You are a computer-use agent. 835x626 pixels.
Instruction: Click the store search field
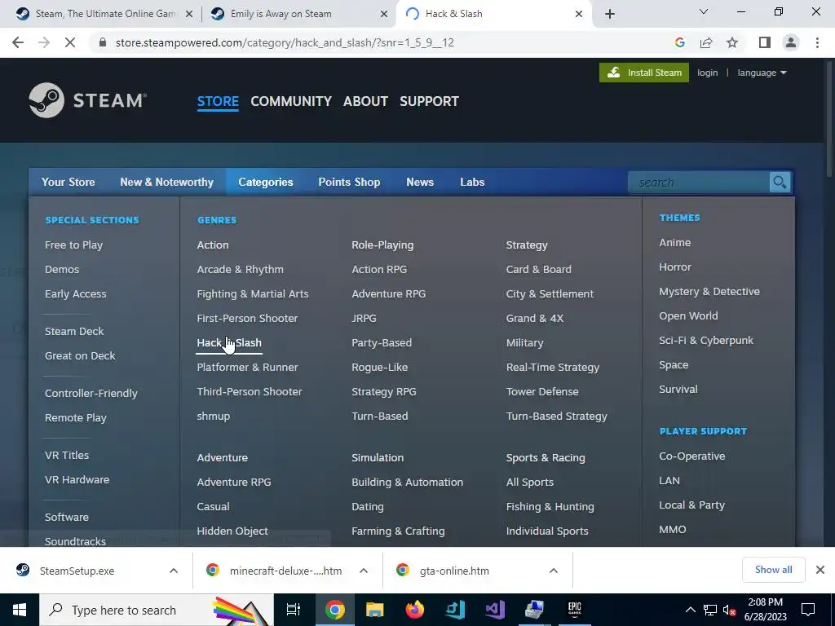click(x=699, y=182)
